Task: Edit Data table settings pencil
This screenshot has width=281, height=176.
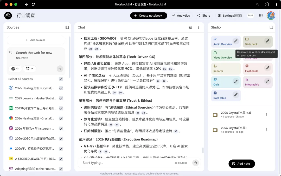Action: (236, 95)
